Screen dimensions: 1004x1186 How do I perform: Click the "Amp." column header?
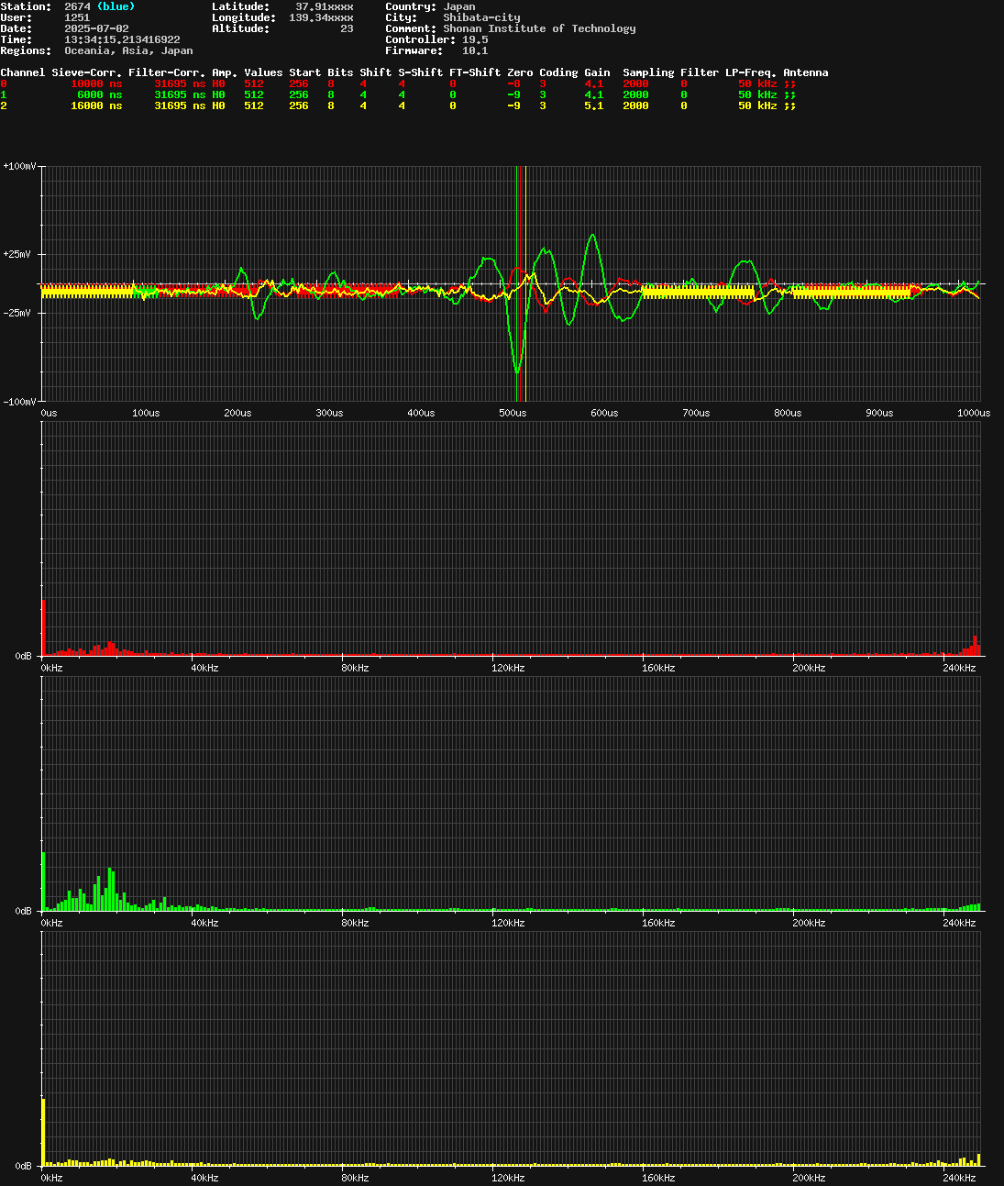point(225,72)
